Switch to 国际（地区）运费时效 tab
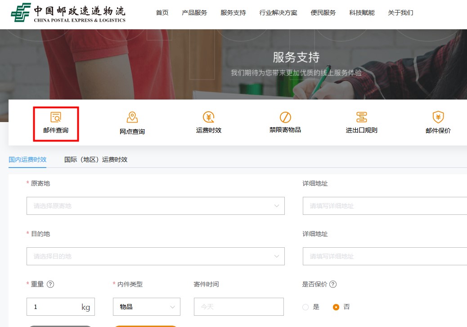Image resolution: width=467 pixels, height=327 pixels. (x=96, y=159)
